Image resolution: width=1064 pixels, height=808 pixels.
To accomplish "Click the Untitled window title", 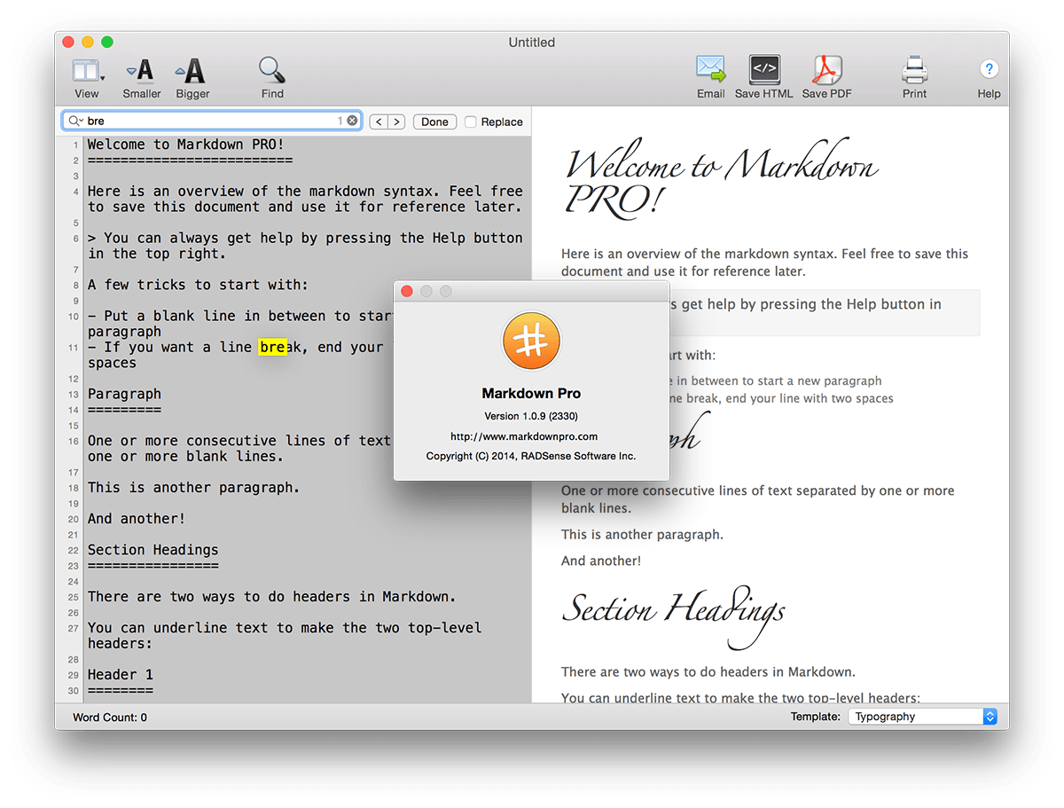I will [x=531, y=42].
